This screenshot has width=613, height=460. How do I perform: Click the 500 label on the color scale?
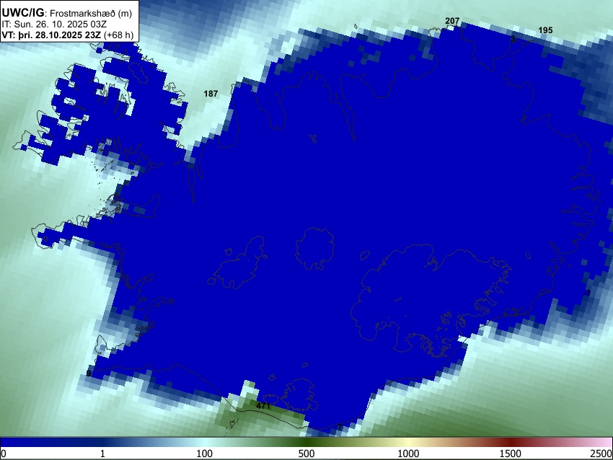(306, 454)
